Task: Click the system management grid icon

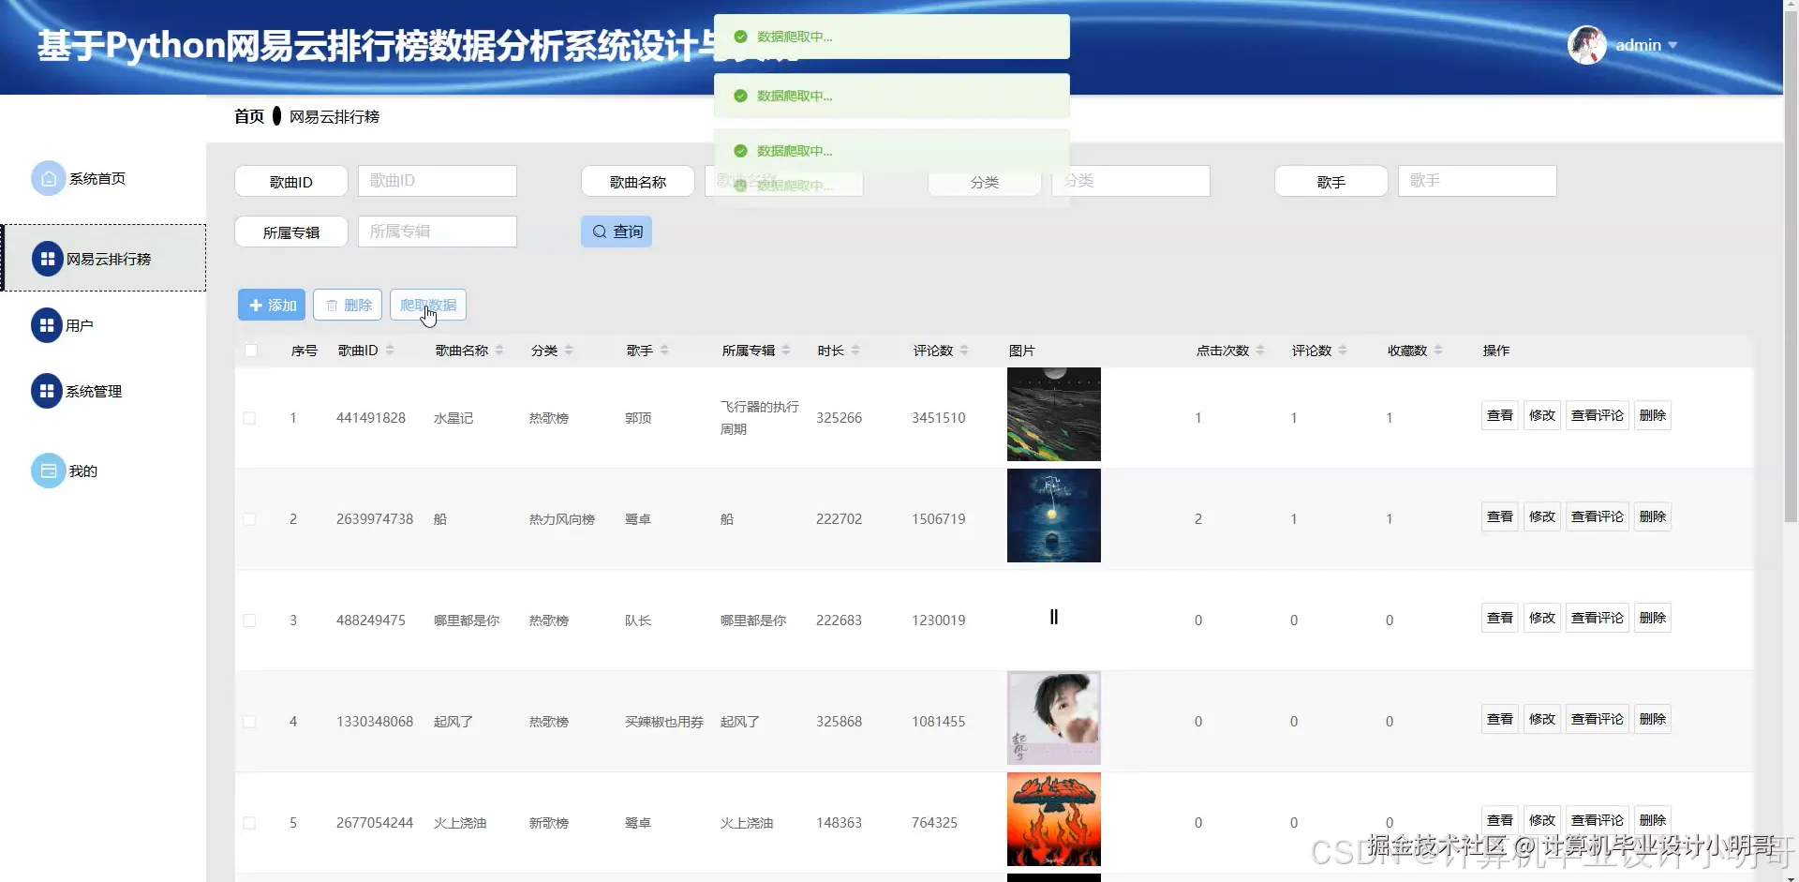Action: tap(47, 391)
